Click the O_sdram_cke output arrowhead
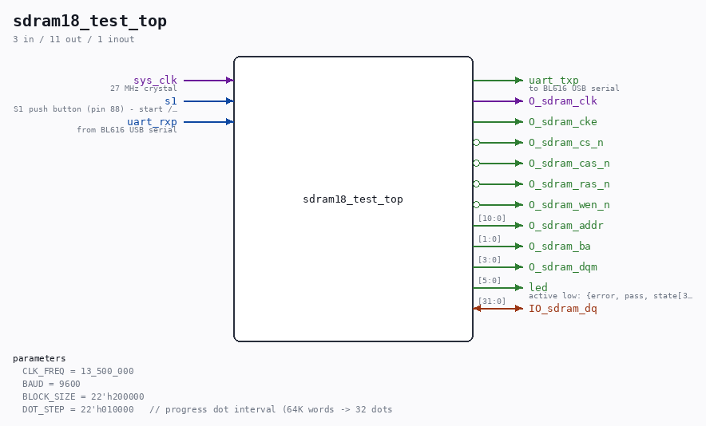 pyautogui.click(x=519, y=122)
